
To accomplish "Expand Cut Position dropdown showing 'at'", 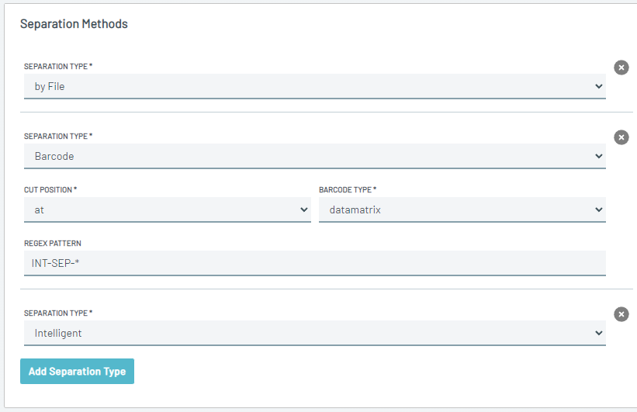I will [168, 209].
